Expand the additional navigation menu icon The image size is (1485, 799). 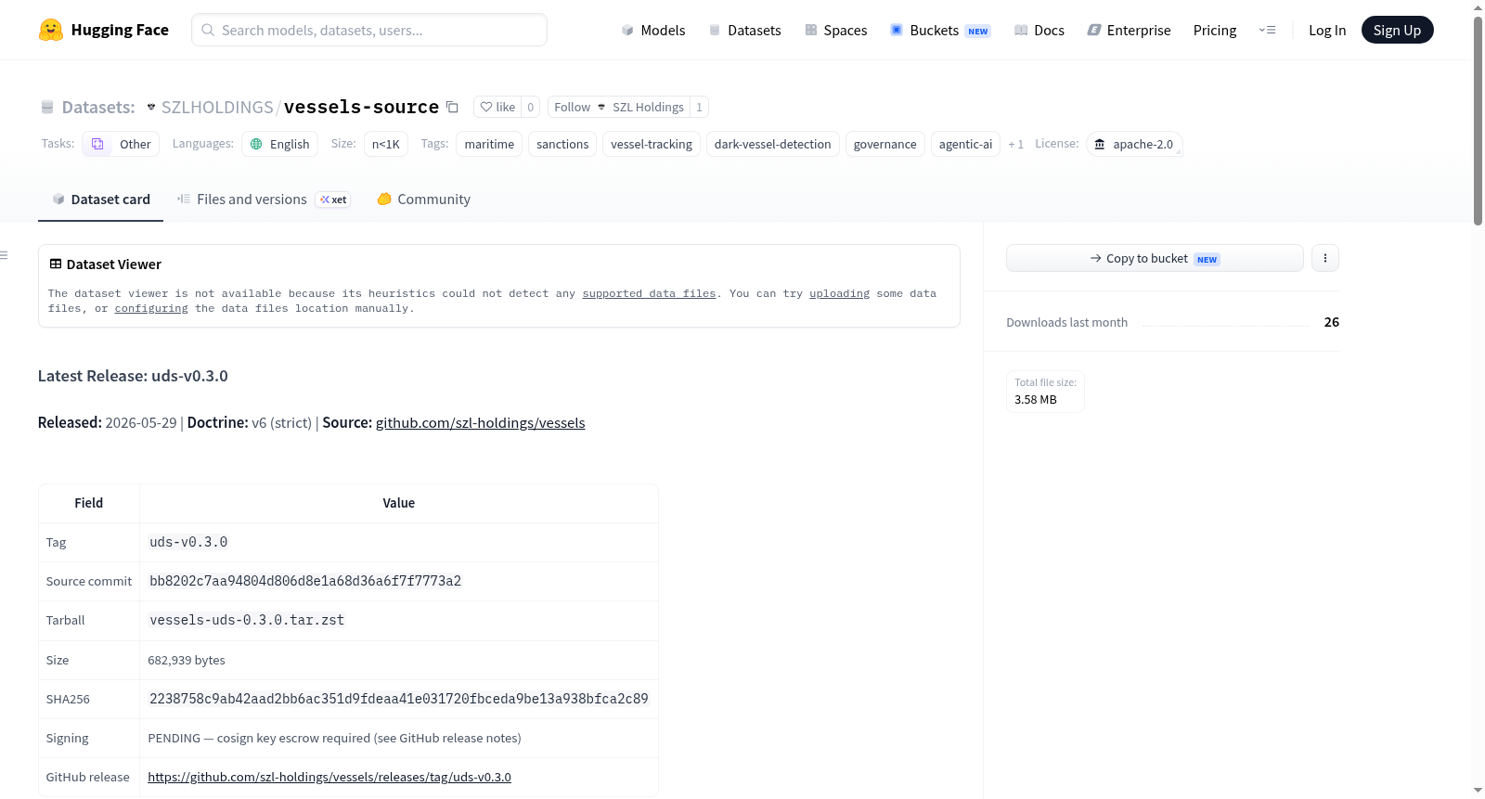click(x=1267, y=30)
